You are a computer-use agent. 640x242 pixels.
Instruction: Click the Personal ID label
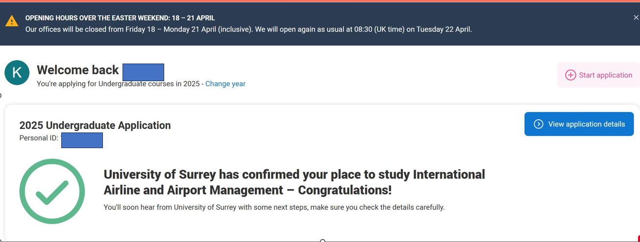(x=39, y=138)
